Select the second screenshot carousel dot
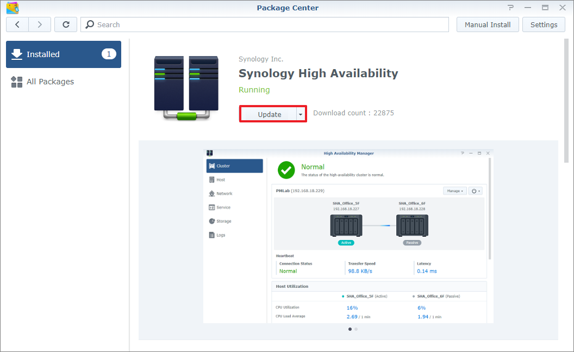 [x=356, y=329]
